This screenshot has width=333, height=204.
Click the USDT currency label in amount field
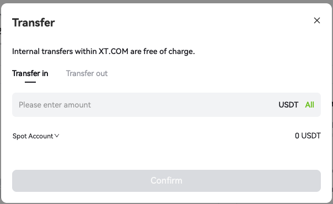[288, 105]
